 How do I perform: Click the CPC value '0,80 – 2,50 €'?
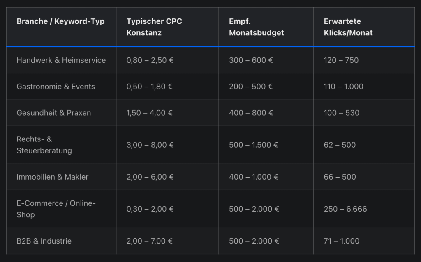[150, 60]
